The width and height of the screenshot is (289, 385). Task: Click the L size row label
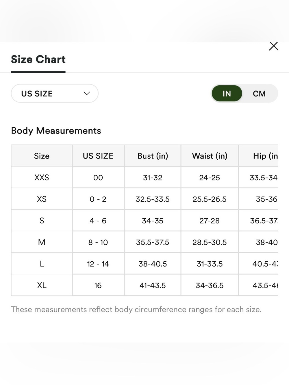click(x=42, y=264)
